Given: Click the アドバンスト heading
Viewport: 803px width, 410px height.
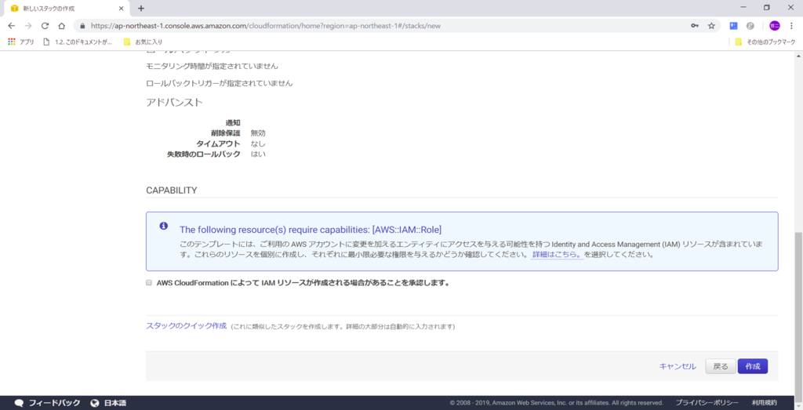Looking at the screenshot, I should click(175, 102).
